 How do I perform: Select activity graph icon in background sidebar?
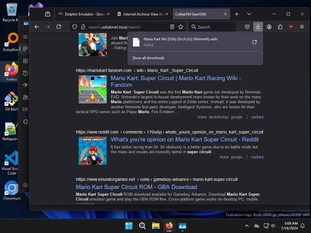click(26, 61)
